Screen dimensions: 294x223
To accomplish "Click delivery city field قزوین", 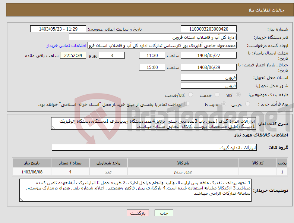I will tap(209, 86).
